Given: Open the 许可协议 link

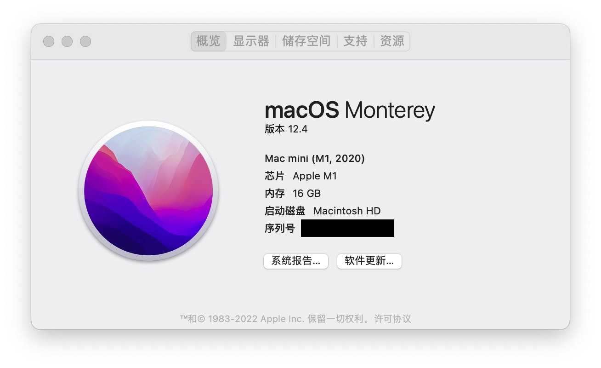Looking at the screenshot, I should point(392,319).
